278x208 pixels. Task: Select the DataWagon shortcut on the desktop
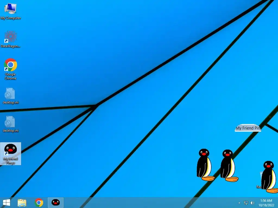(x=11, y=39)
